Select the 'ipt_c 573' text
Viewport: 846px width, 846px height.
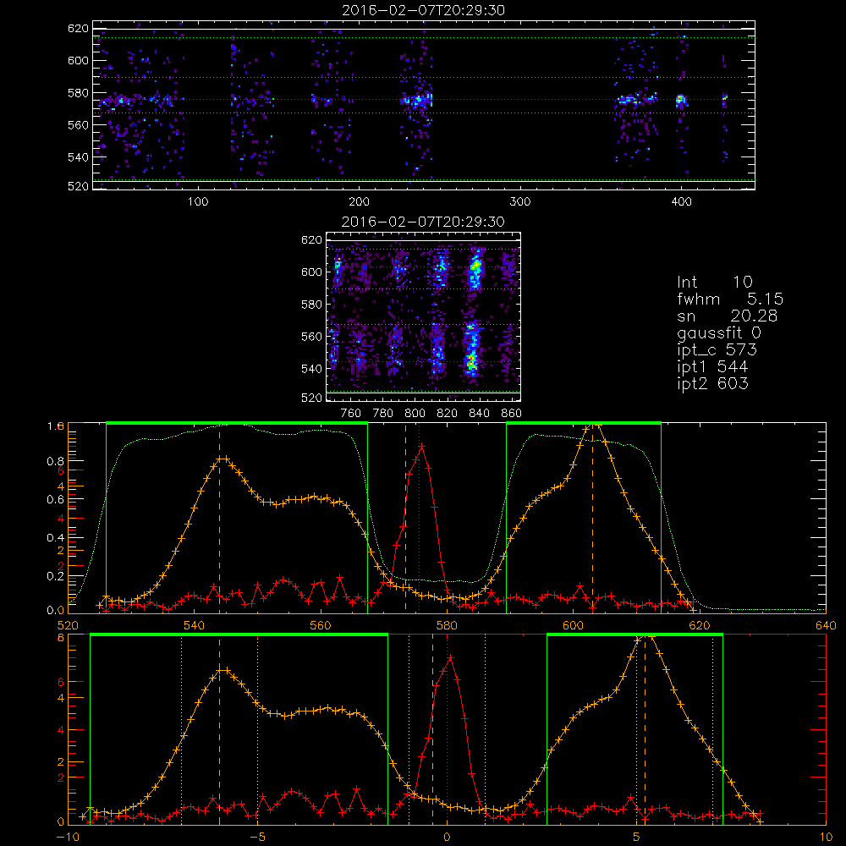point(717,350)
